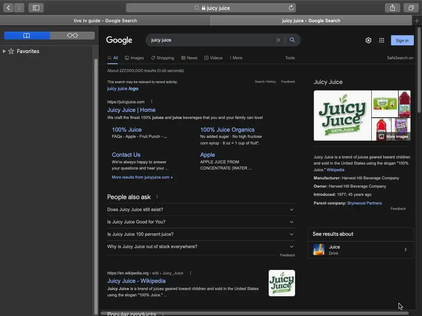Screen dimensions: 422x316
Task: Click into the Google search field
Action: [213, 40]
